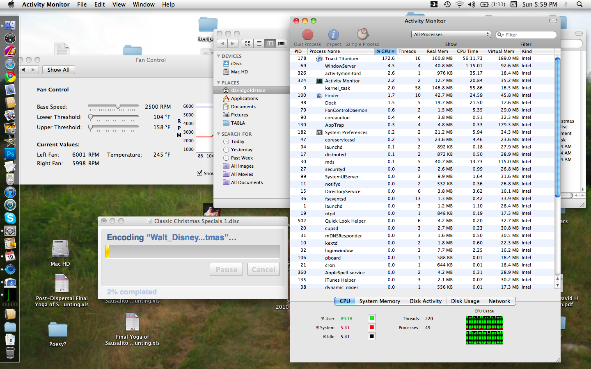Image resolution: width=591 pixels, height=369 pixels.
Task: Click the Sample Process icon
Action: click(362, 34)
